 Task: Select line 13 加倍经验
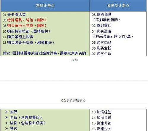click(x=101, y=112)
